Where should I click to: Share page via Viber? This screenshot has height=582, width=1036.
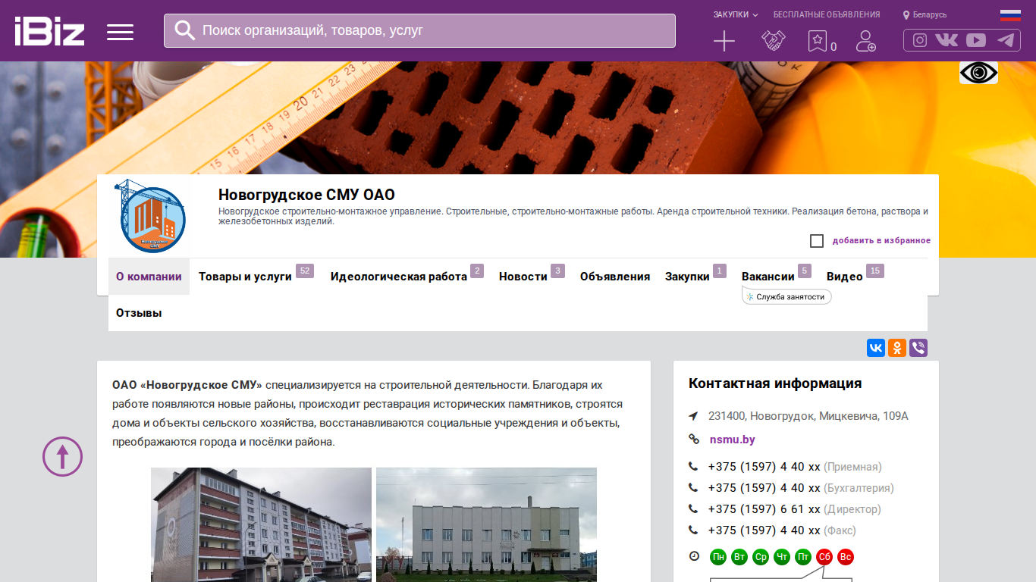coord(918,348)
